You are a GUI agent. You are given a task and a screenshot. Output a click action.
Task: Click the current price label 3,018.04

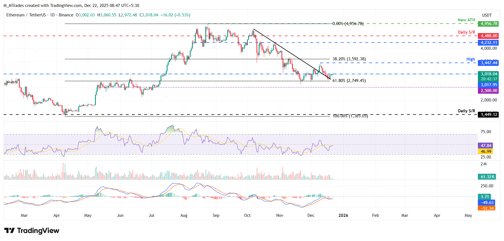pyautogui.click(x=489, y=74)
